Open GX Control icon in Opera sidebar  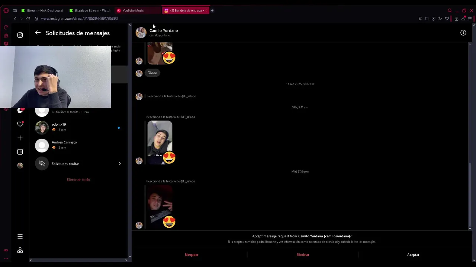click(x=6, y=27)
